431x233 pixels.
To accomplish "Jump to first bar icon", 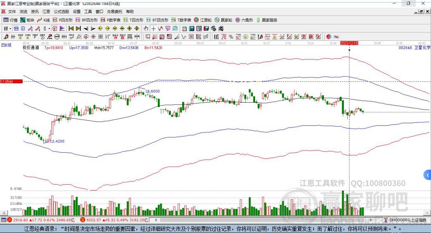I will point(71,29).
